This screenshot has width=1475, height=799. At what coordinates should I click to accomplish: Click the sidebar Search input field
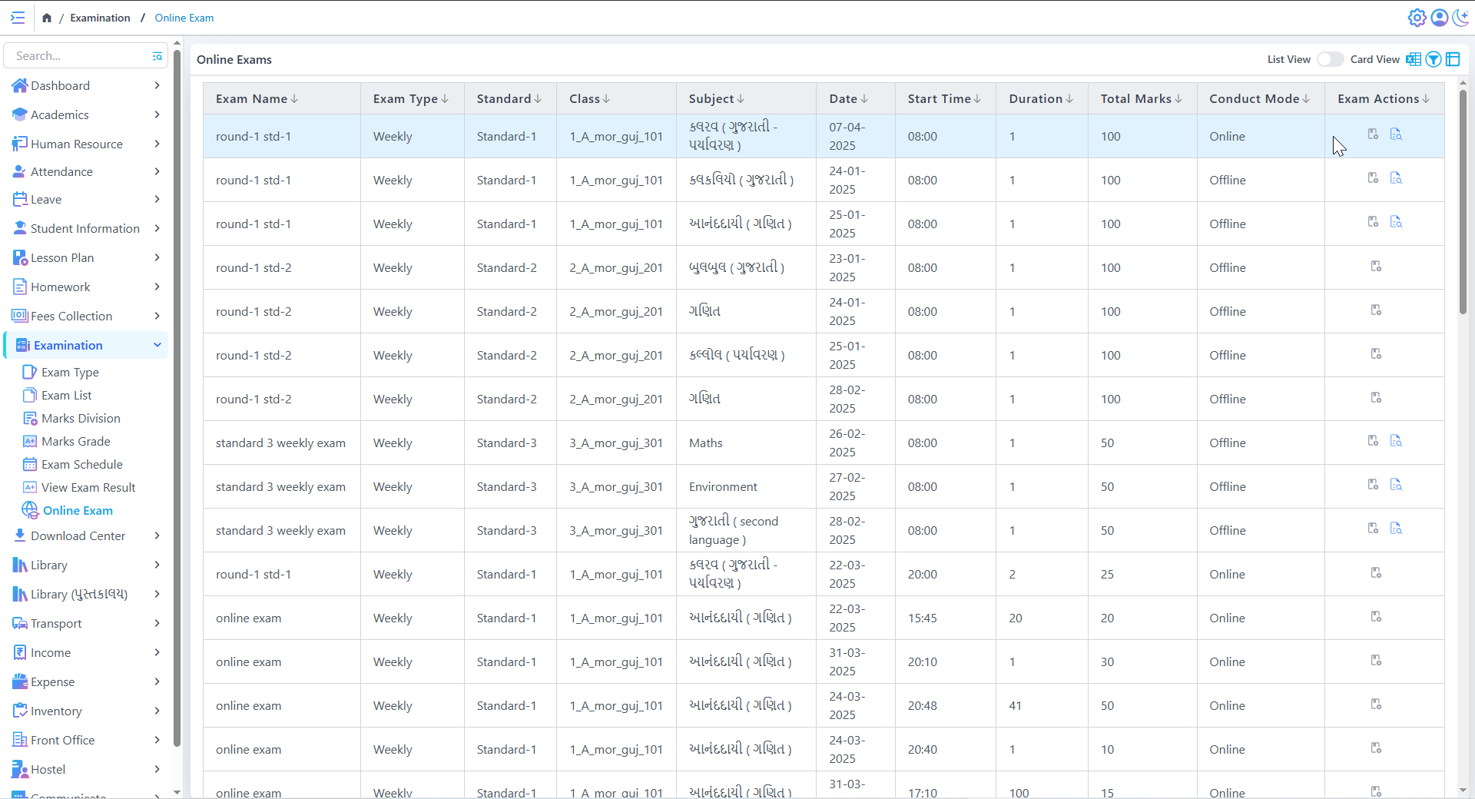click(81, 56)
